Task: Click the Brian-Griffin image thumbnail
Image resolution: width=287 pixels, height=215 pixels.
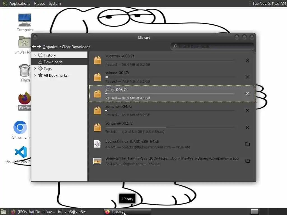Action: [97, 161]
